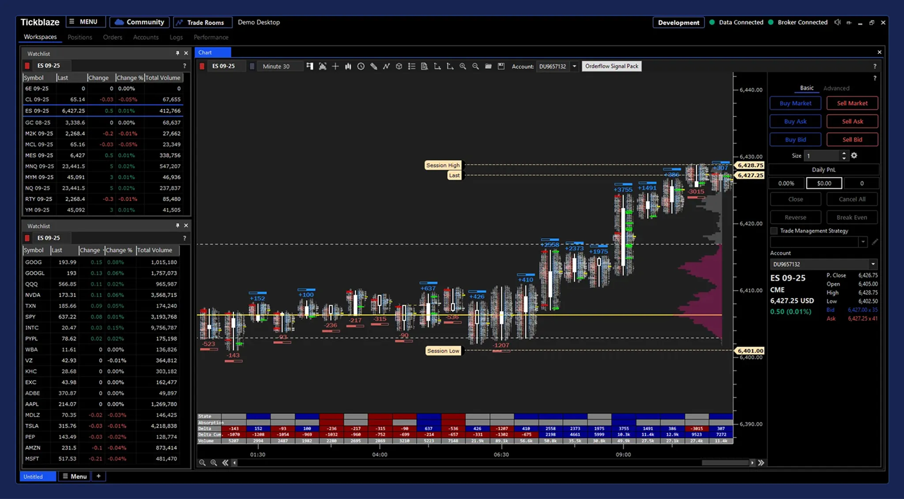This screenshot has height=499, width=904.
Task: Click the cube strategy icon in chart toolbar
Action: click(399, 66)
